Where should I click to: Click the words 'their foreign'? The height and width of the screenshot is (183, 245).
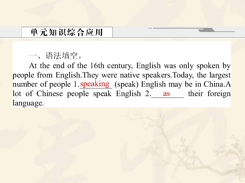(x=209, y=94)
